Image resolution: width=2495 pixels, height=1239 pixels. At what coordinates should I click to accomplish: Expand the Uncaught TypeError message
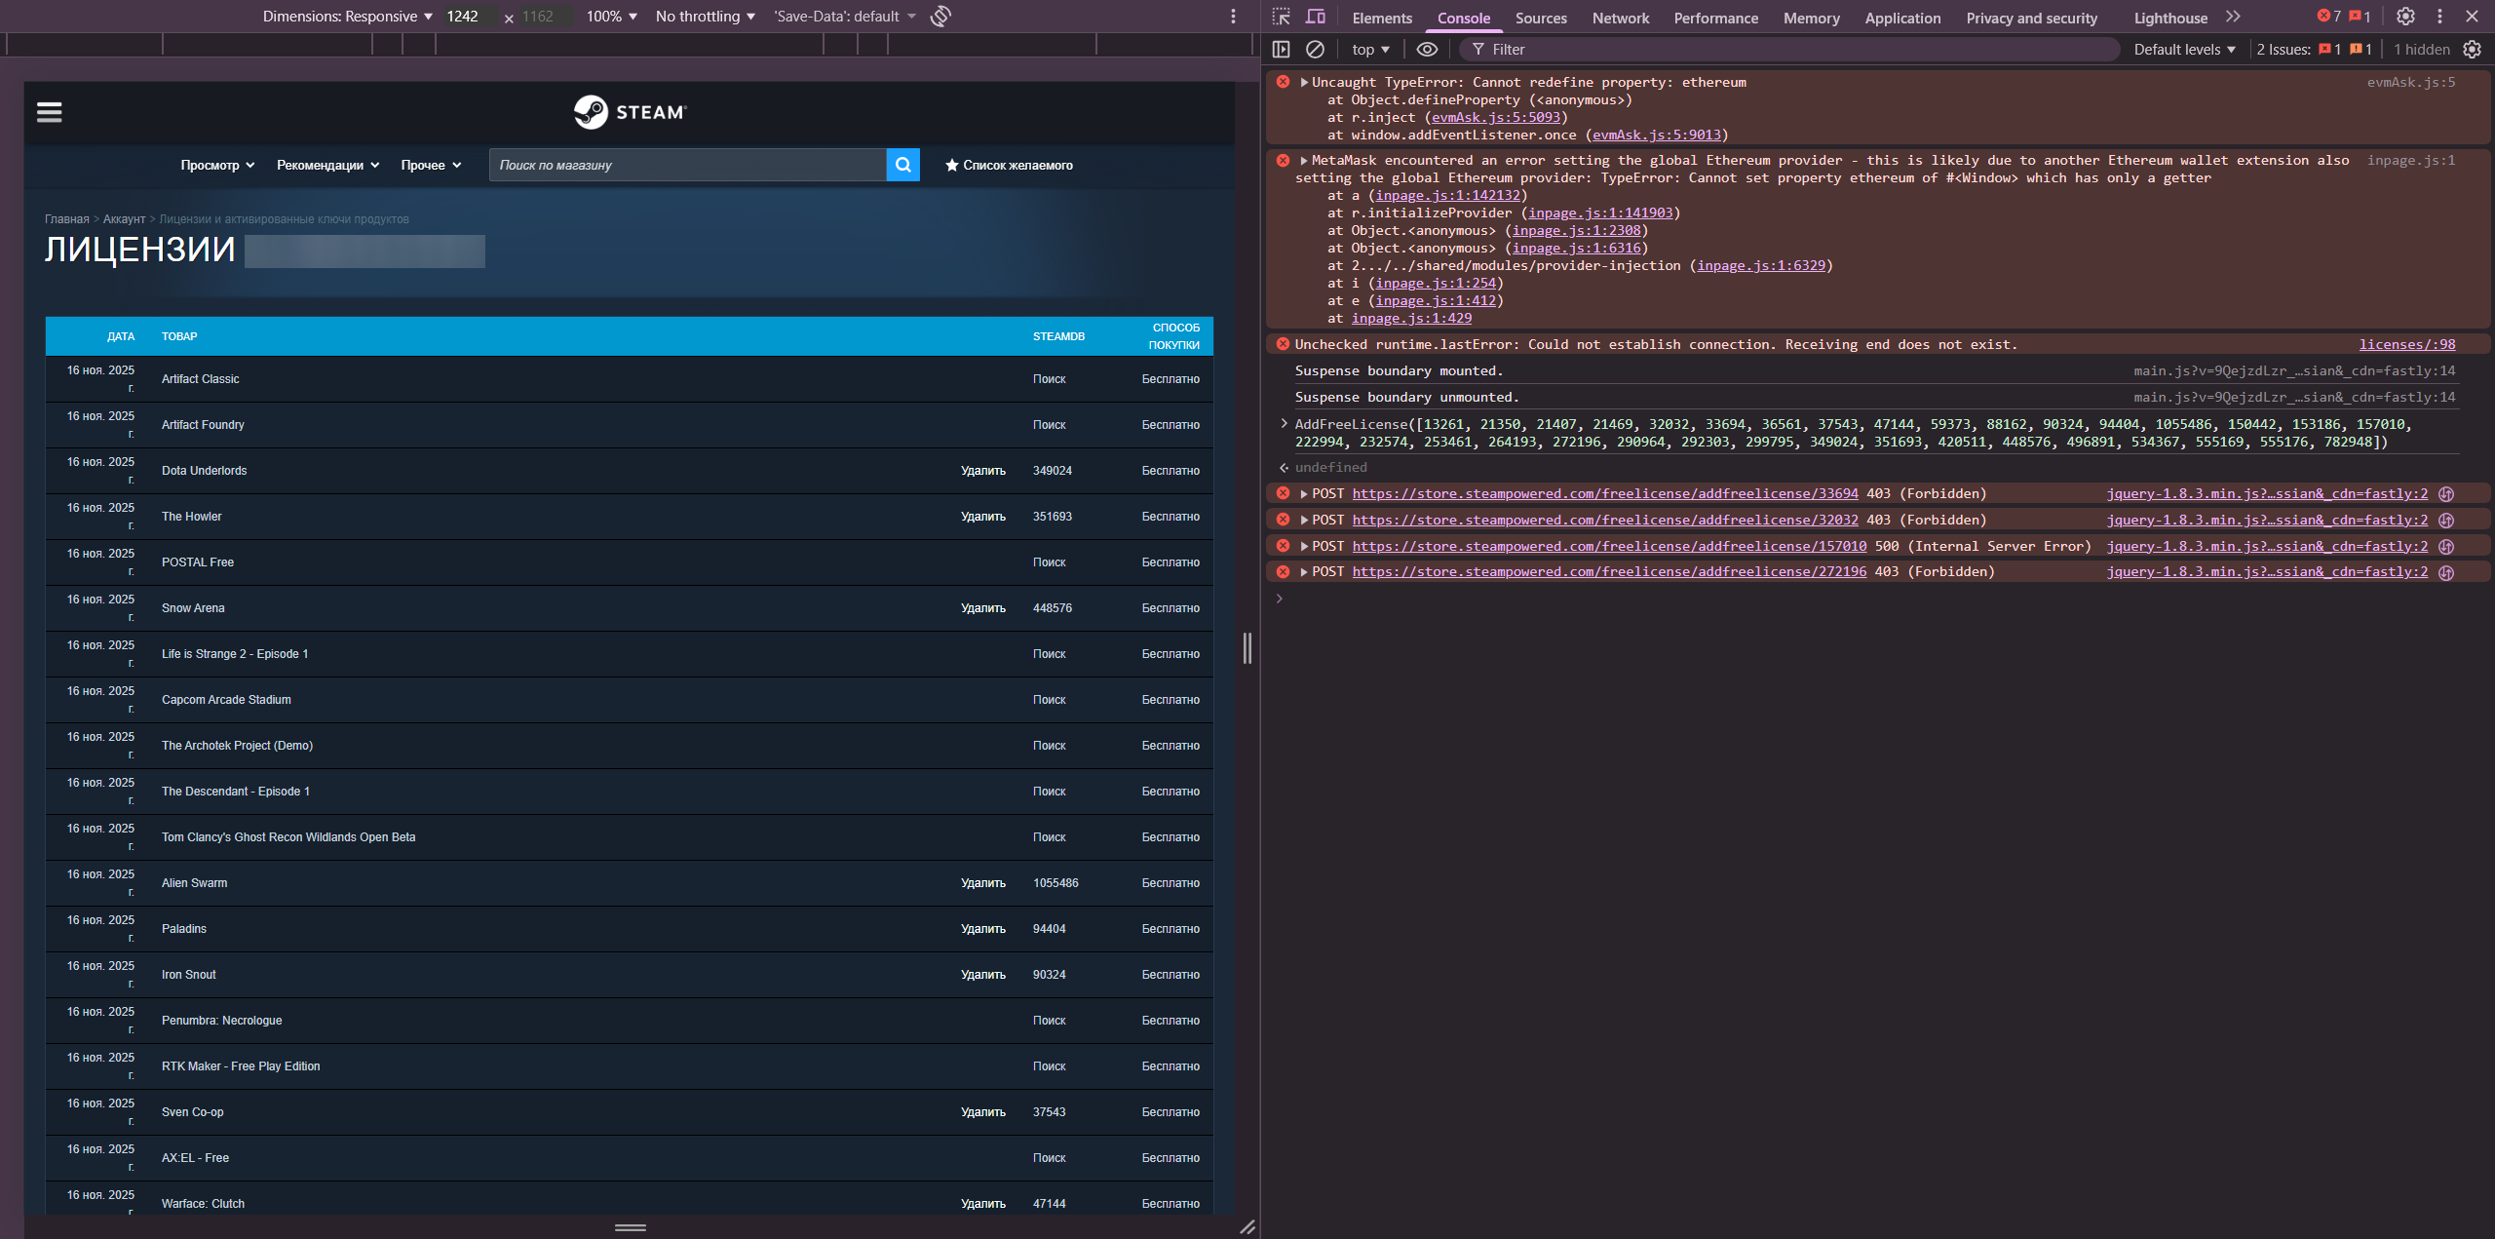click(1304, 83)
